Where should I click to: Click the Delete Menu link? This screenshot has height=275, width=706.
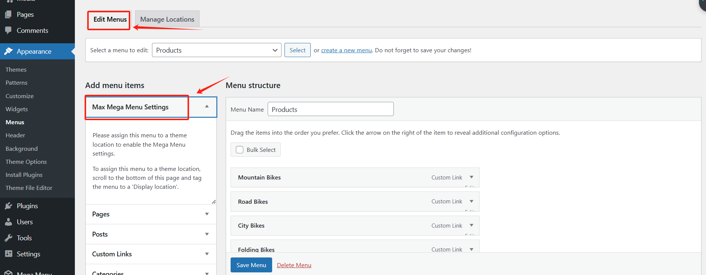[294, 265]
